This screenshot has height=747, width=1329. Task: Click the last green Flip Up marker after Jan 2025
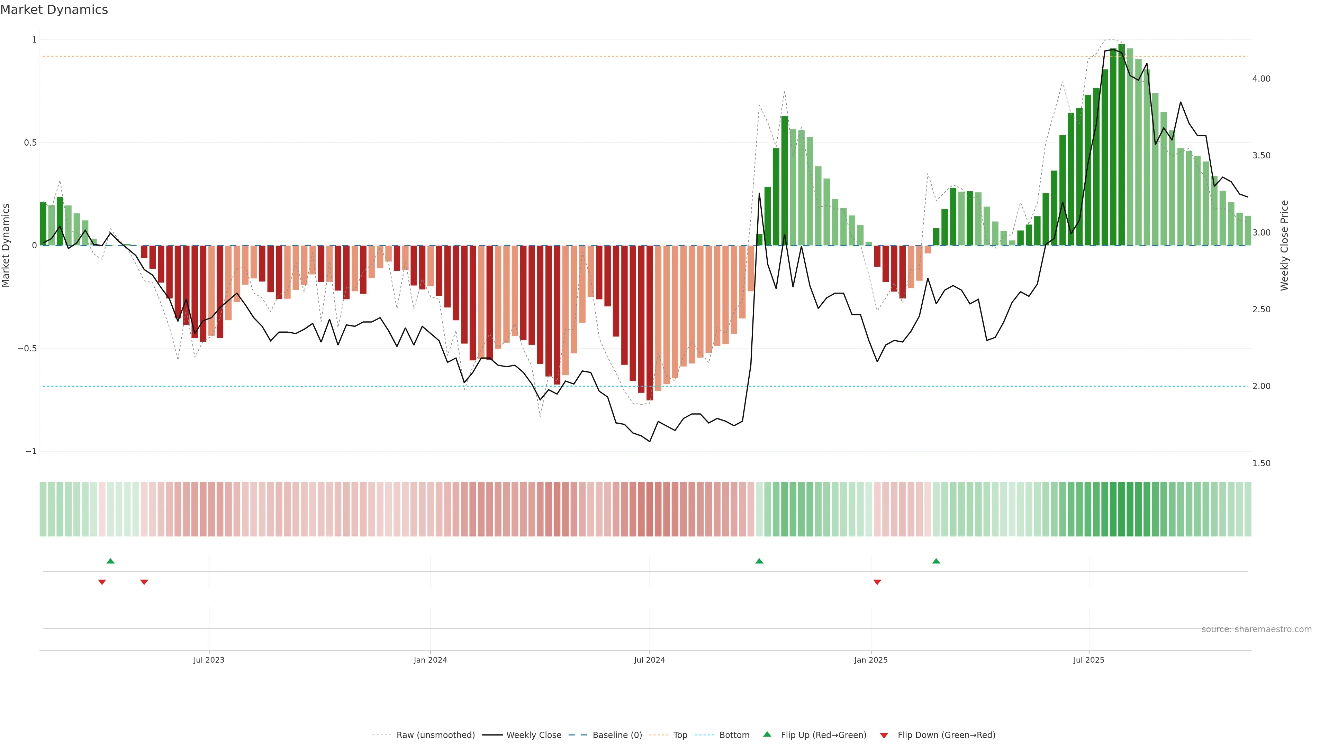click(936, 561)
